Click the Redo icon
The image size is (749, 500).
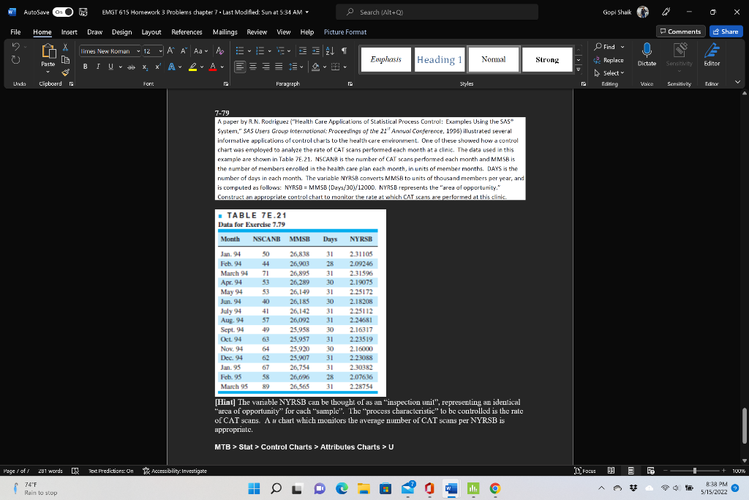[15, 60]
